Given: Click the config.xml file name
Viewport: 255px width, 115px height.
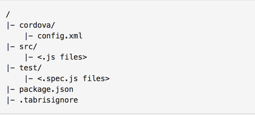Looking at the screenshot, I should 60,36.
